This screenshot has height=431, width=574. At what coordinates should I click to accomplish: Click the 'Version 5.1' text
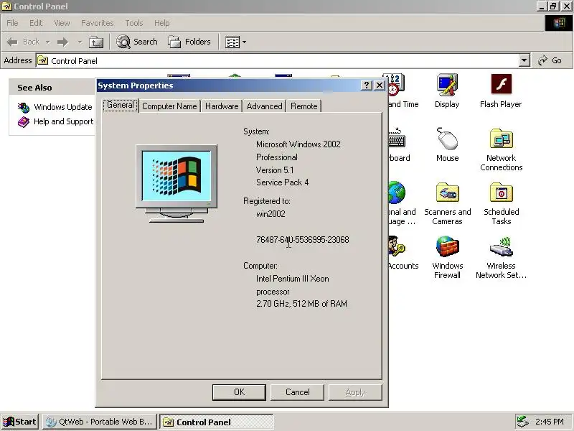tap(275, 170)
